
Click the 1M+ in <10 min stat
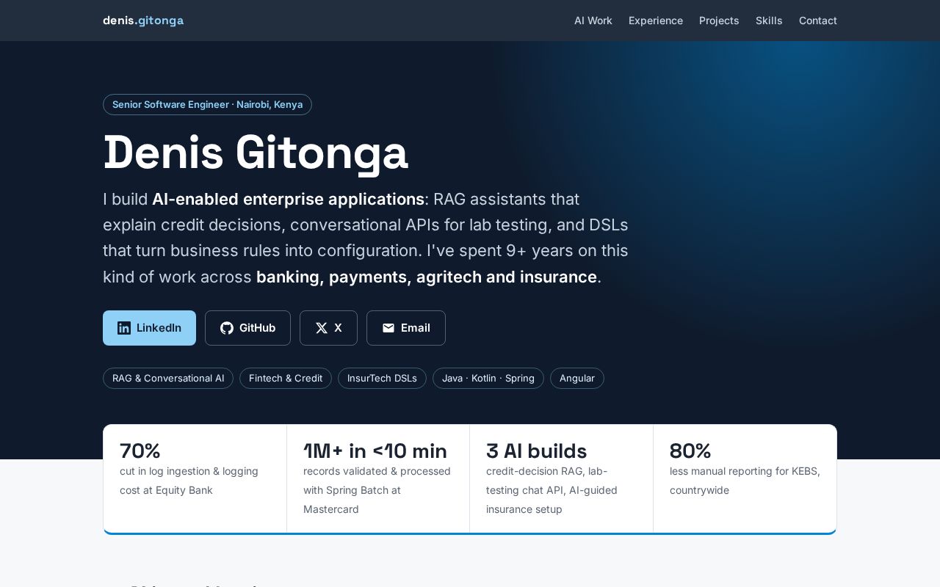point(375,451)
